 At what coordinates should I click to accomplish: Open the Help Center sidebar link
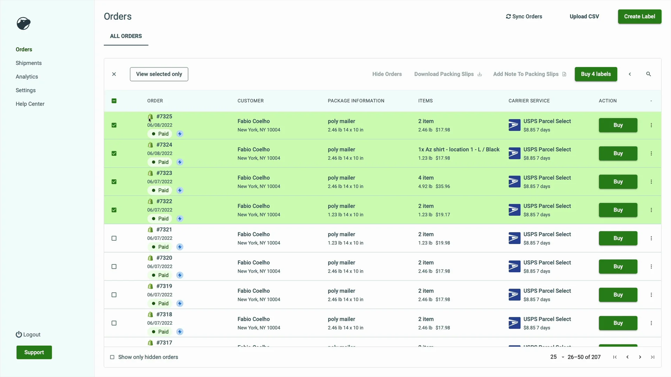[30, 104]
